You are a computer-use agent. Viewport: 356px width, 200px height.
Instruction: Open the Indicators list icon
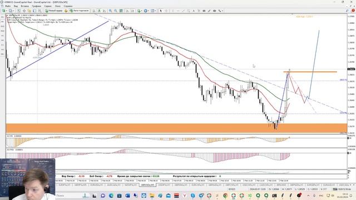pos(139,11)
